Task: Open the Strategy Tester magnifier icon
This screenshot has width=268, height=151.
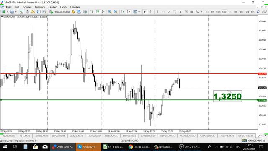Action: 44,12
